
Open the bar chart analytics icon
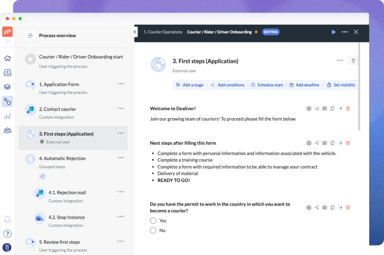(x=7, y=116)
